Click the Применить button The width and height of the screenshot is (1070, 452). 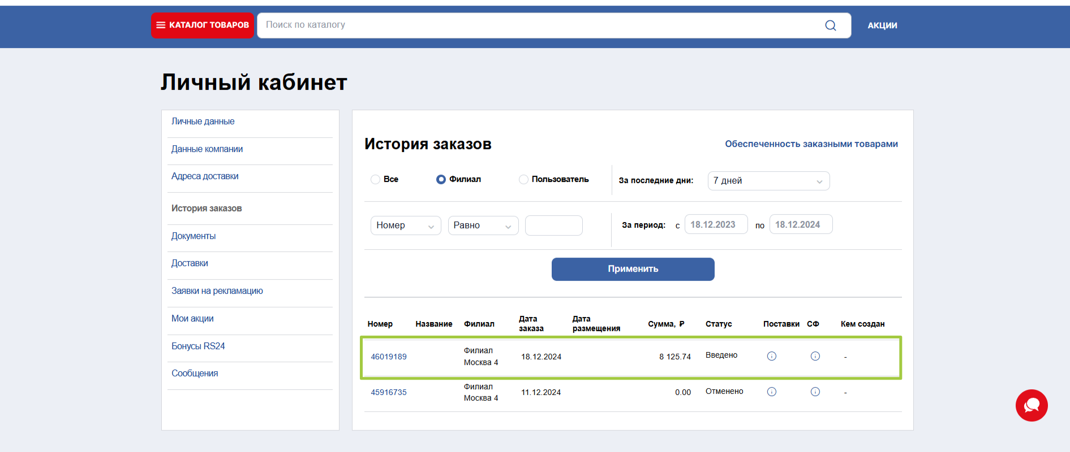633,269
